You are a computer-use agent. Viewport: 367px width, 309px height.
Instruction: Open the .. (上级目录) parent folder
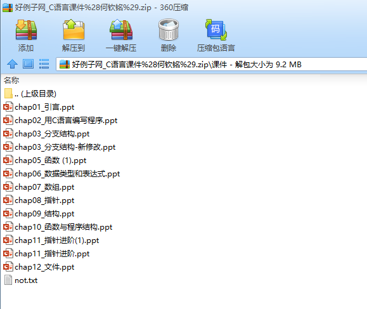(x=30, y=94)
